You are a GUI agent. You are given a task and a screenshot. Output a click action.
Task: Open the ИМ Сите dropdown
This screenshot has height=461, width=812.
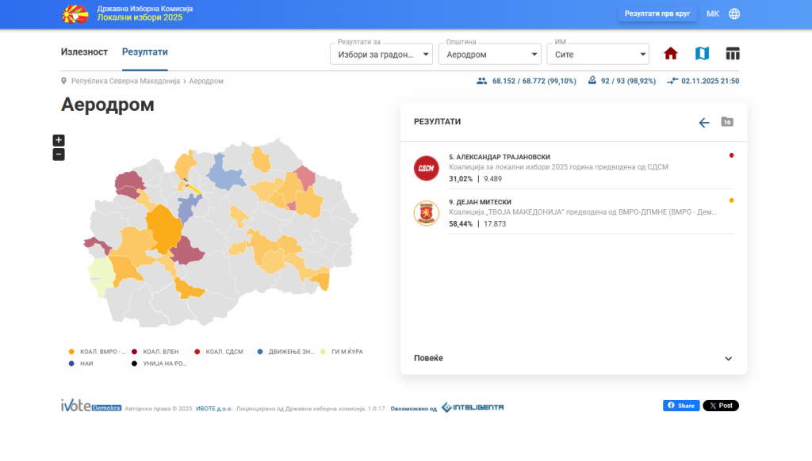point(598,55)
